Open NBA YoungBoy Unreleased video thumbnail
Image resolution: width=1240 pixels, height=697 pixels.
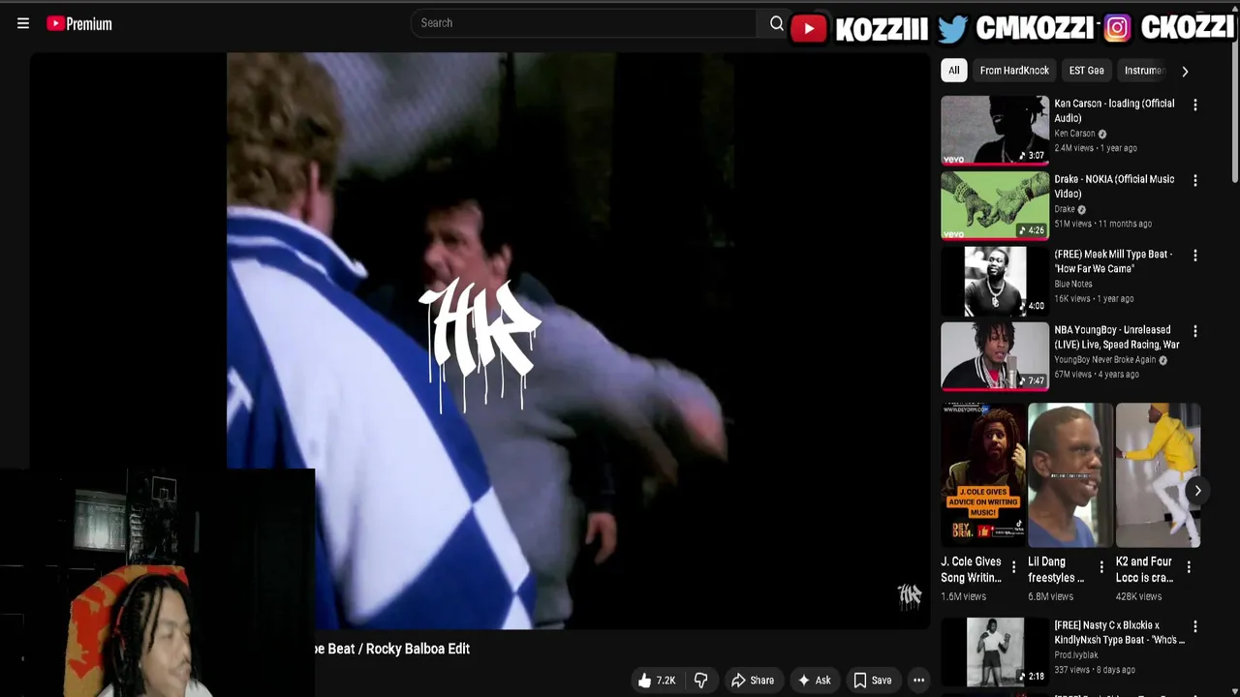pyautogui.click(x=995, y=356)
